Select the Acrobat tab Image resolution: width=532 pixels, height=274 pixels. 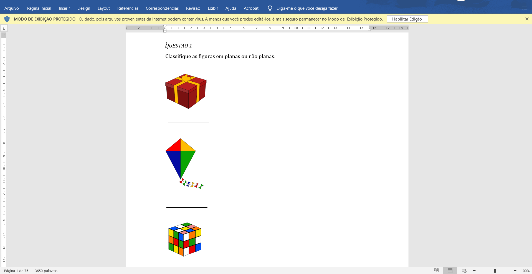[251, 8]
